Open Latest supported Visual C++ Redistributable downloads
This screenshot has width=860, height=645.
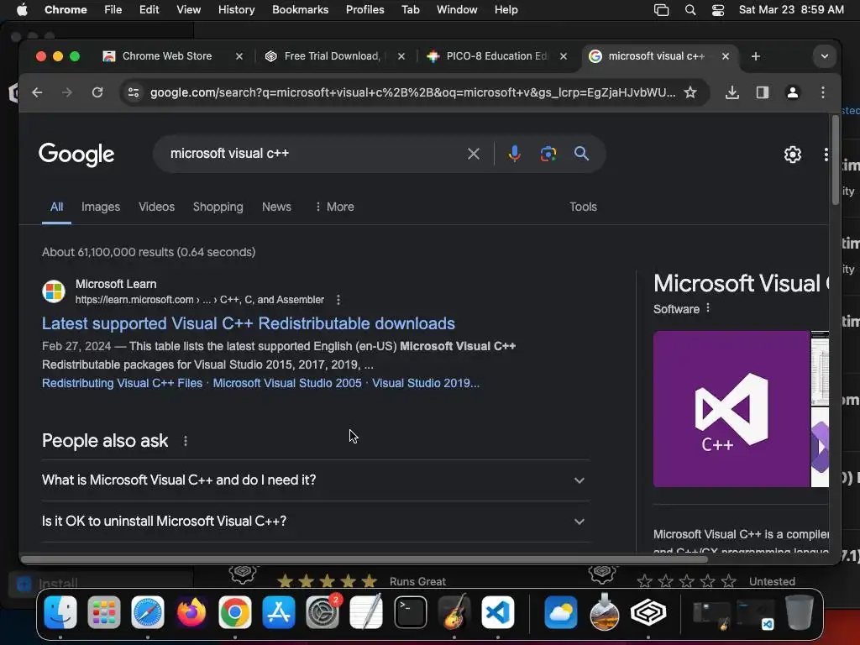click(249, 323)
